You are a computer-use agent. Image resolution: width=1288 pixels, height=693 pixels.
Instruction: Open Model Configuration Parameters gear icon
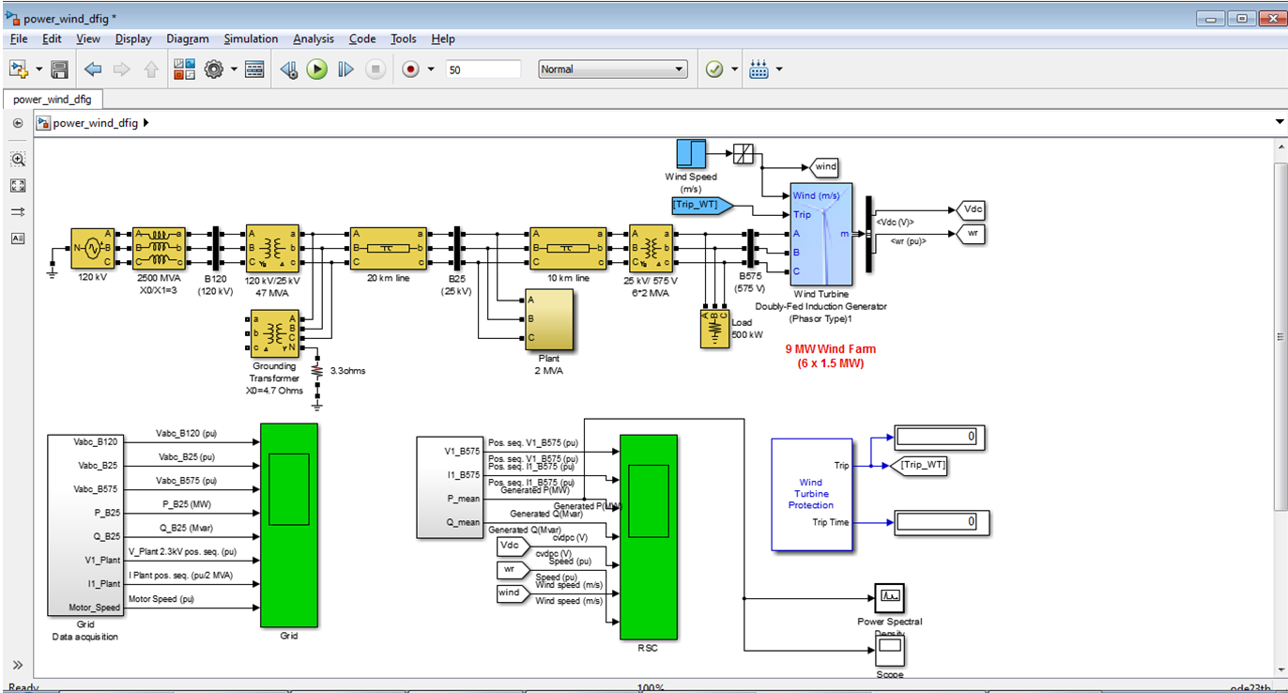click(x=213, y=69)
